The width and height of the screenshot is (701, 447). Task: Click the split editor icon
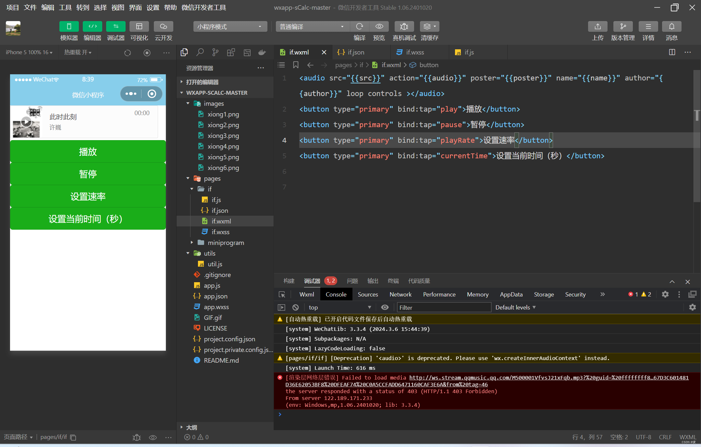pos(672,52)
